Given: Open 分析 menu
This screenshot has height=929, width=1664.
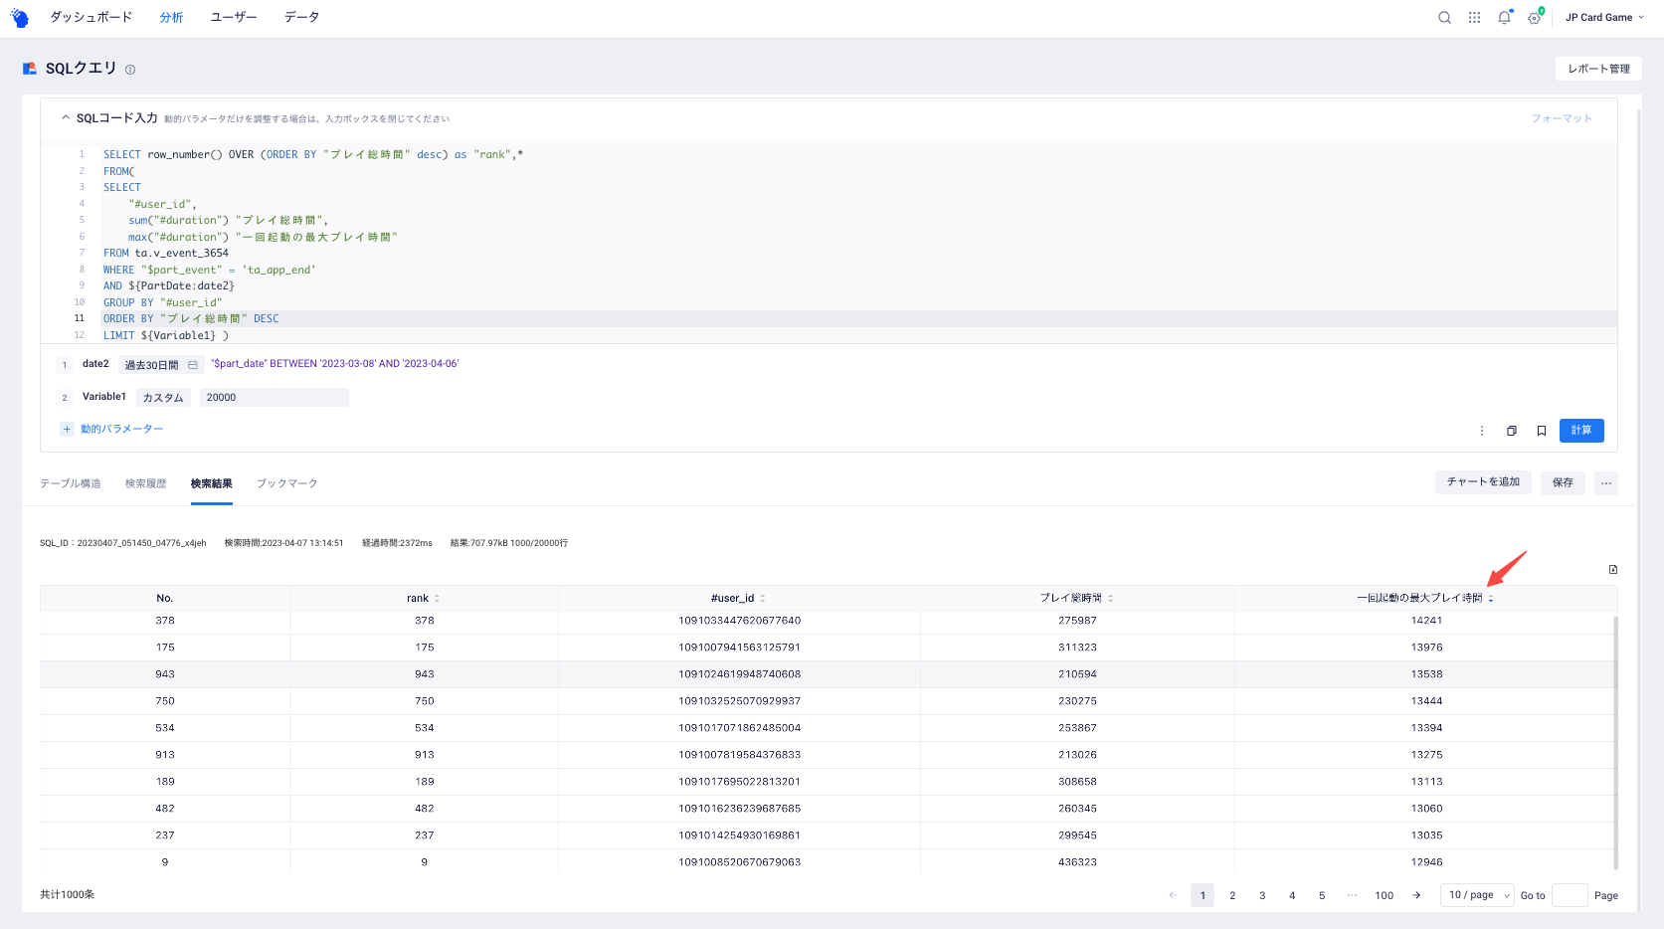Looking at the screenshot, I should click(171, 17).
